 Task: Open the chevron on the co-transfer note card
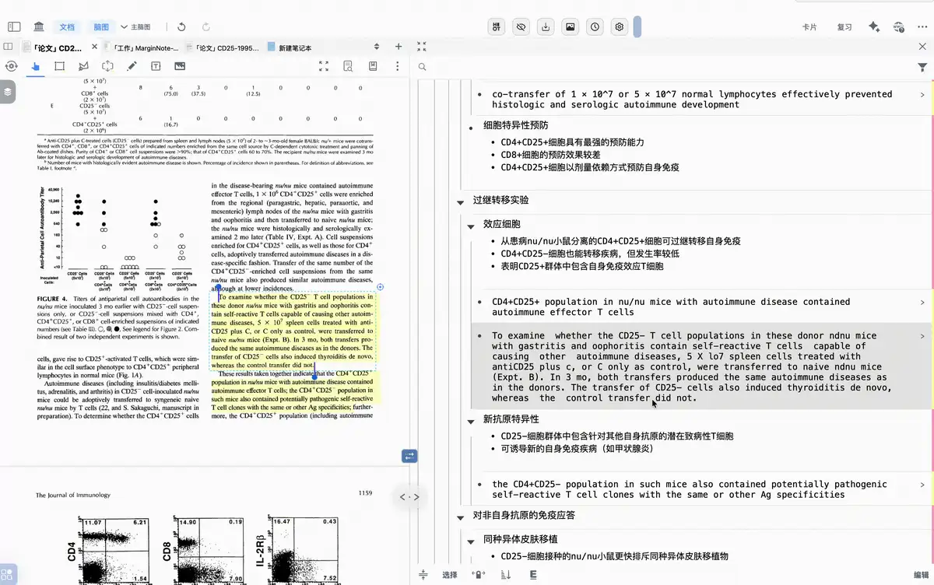923,94
